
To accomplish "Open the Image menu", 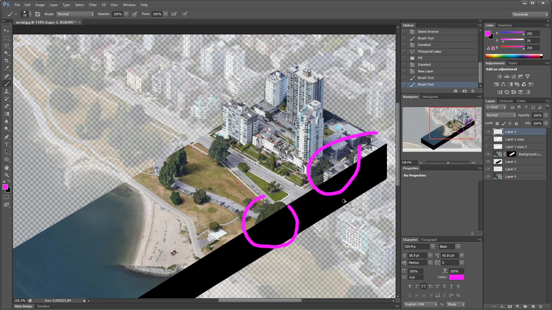I will pyautogui.click(x=40, y=5).
